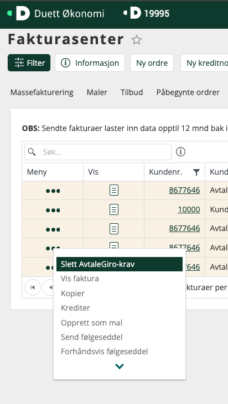Create a new order with Ny ordre
This screenshot has width=228, height=404.
point(152,63)
